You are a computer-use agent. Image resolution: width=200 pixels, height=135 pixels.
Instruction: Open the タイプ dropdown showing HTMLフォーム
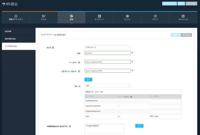108,47
